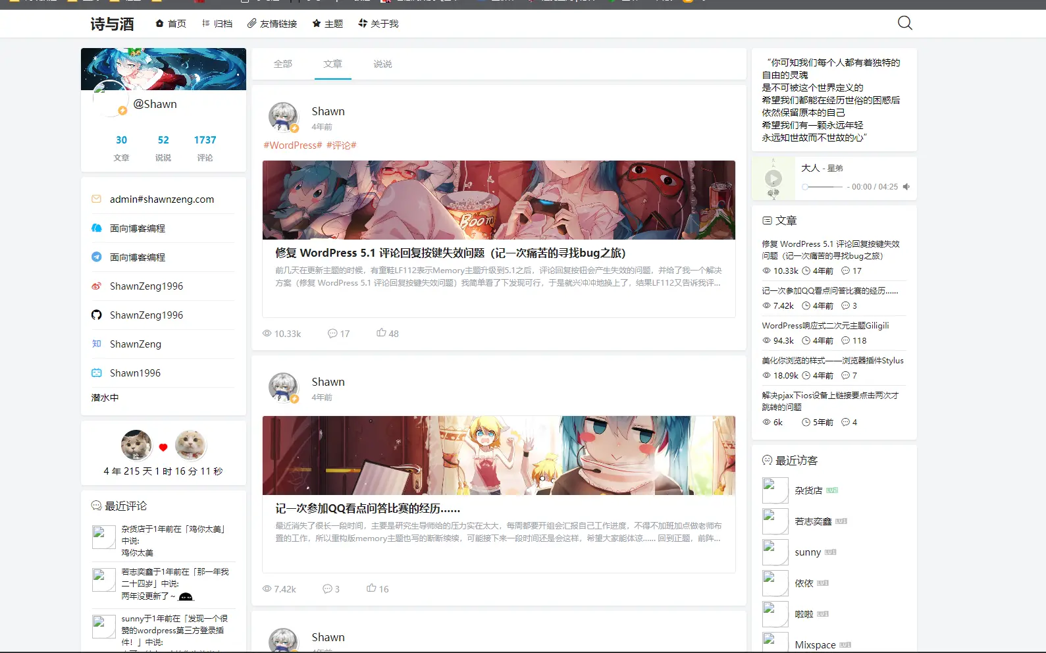Open sidebar article 美化你浏览的样式——浏览器插件Stylus
The height and width of the screenshot is (653, 1046).
pos(833,361)
